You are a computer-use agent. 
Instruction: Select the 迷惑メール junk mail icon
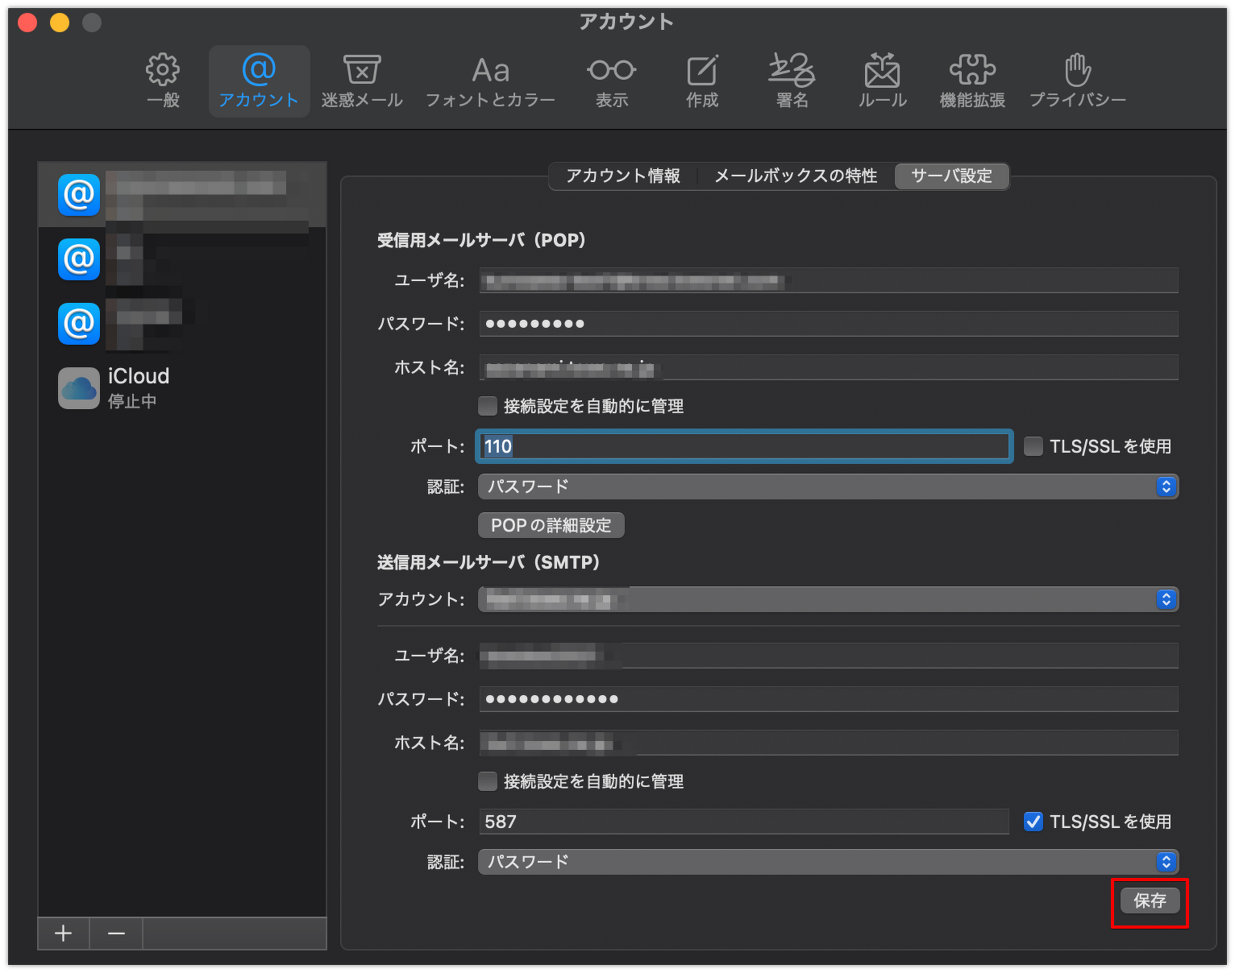point(362,81)
